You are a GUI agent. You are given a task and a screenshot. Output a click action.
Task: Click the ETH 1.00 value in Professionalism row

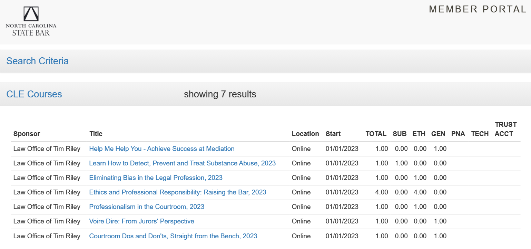click(x=420, y=207)
